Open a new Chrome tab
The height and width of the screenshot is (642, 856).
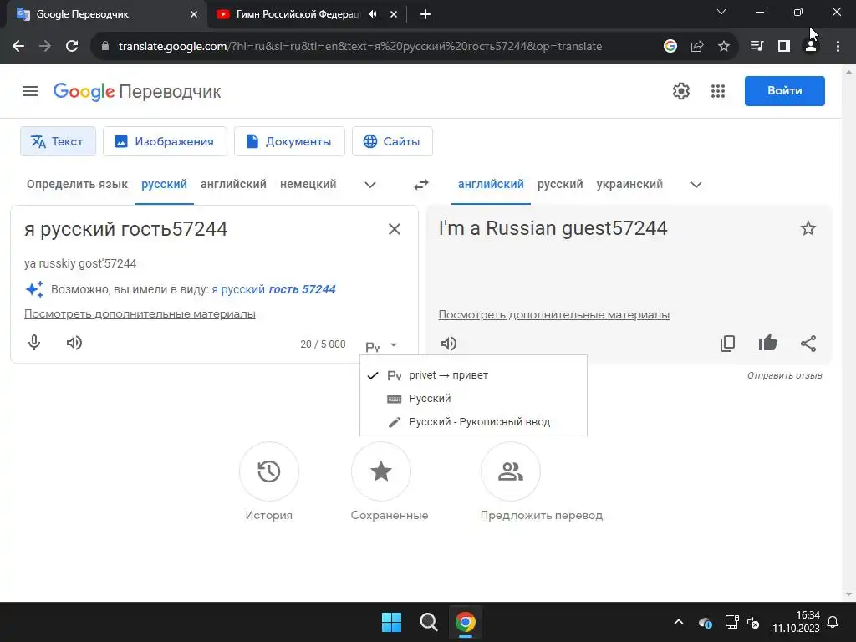(425, 14)
